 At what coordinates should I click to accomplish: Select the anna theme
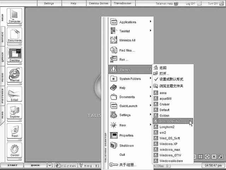(x=173, y=93)
